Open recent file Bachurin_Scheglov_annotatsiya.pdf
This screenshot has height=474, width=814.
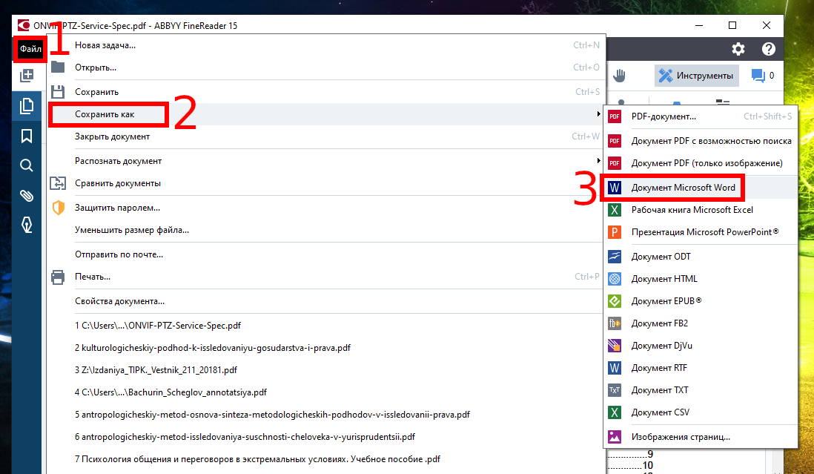(x=326, y=392)
